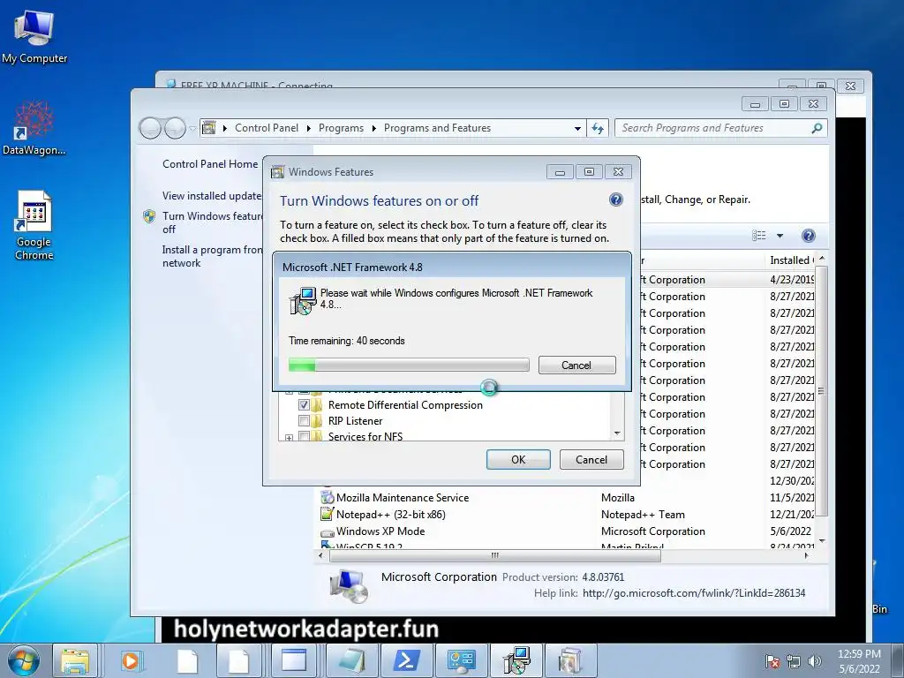Click the volume speaker tray icon
This screenshot has width=904, height=678.
click(815, 661)
